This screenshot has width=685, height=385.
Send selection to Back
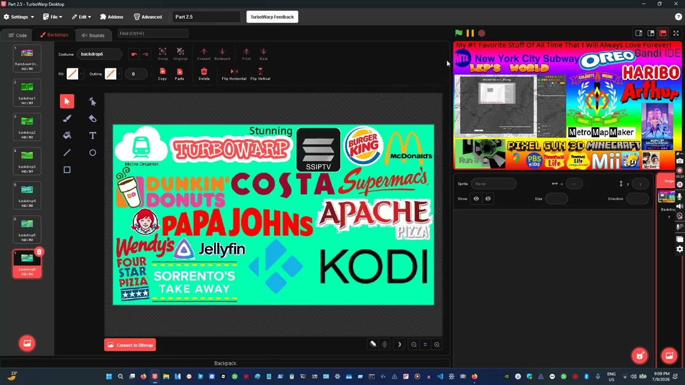(263, 53)
